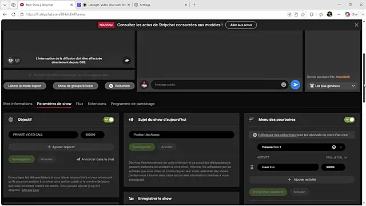The image size is (366, 206).
Task: Cancel the show subject edit
Action: [167, 147]
